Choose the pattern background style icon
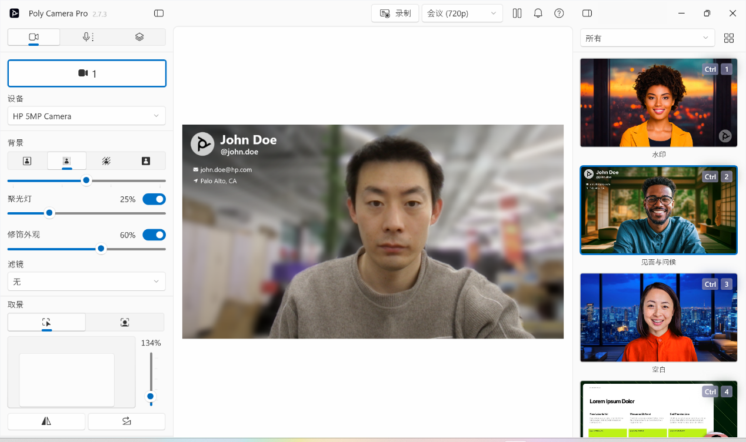The height and width of the screenshot is (442, 746). (x=106, y=160)
